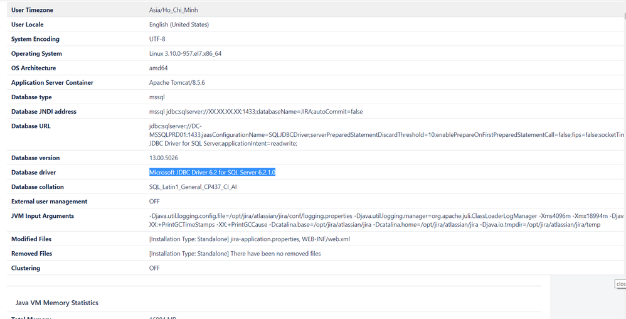Viewport: 626px width, 319px height.
Task: Click the Java VM Memory Statistics heading
Action: point(56,303)
